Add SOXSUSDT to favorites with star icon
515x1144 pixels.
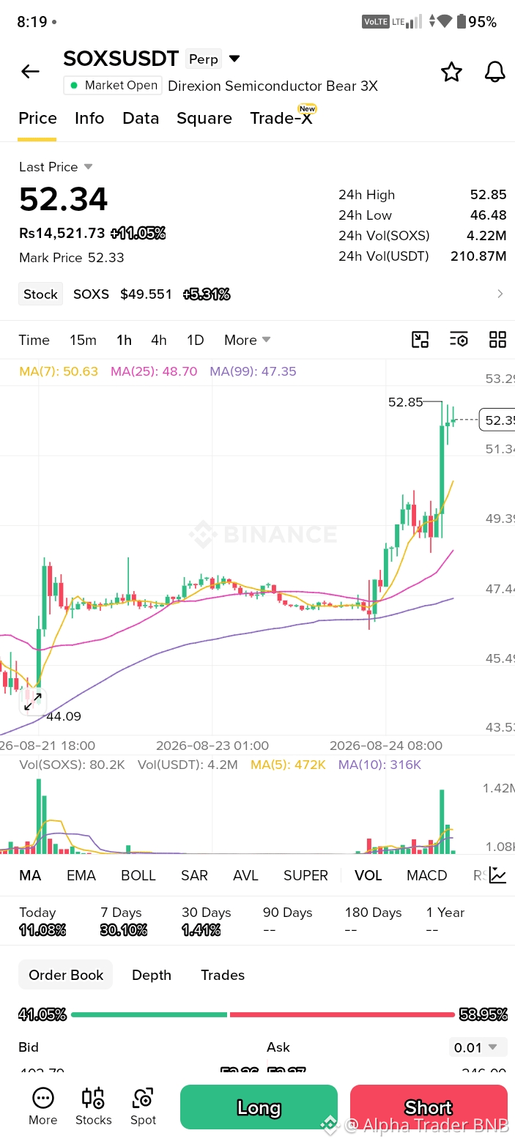(x=451, y=72)
